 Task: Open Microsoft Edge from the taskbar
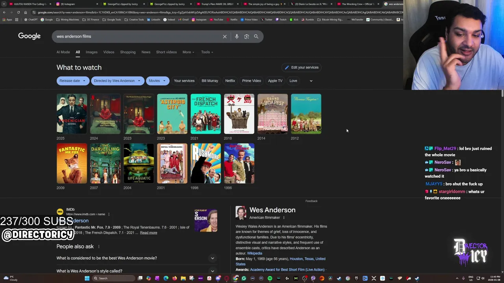click(166, 278)
